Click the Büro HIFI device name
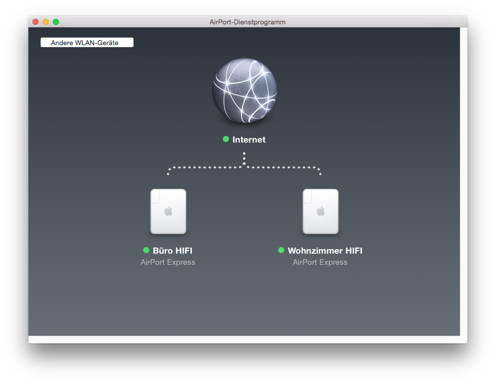 [173, 251]
